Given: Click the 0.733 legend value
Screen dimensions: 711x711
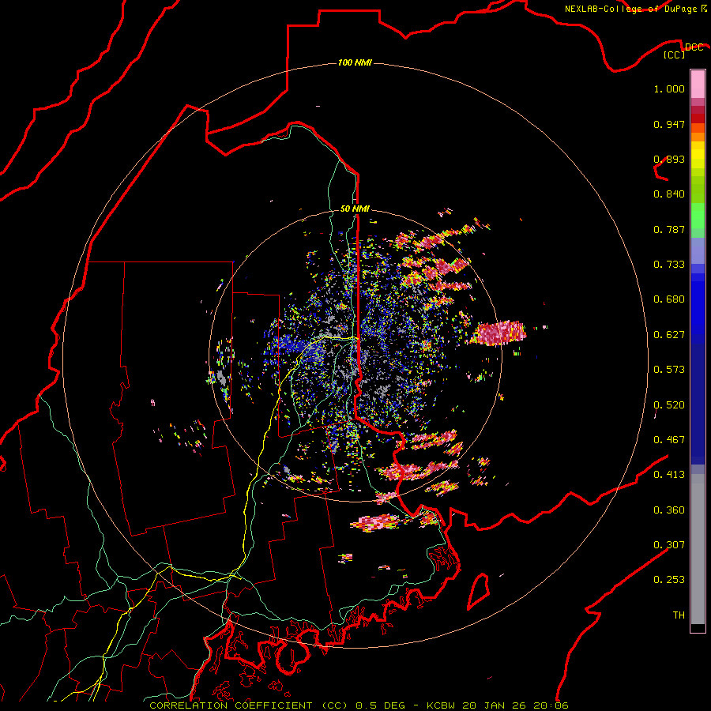Looking at the screenshot, I should pyautogui.click(x=669, y=265).
